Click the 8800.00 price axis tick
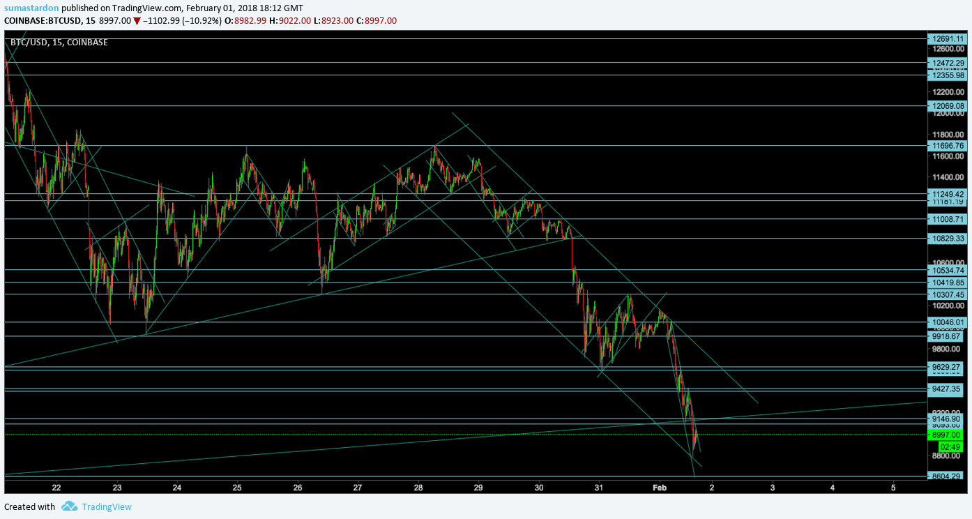The image size is (972, 519). tap(948, 456)
